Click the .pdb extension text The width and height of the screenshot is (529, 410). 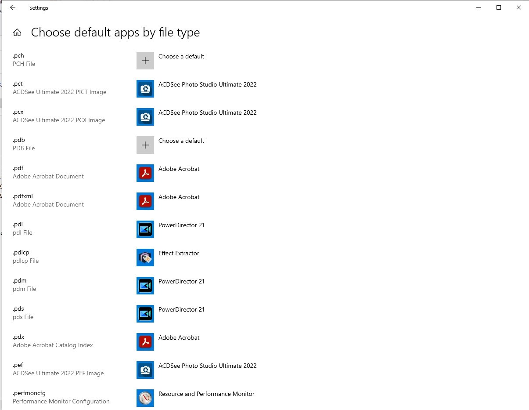click(x=18, y=140)
